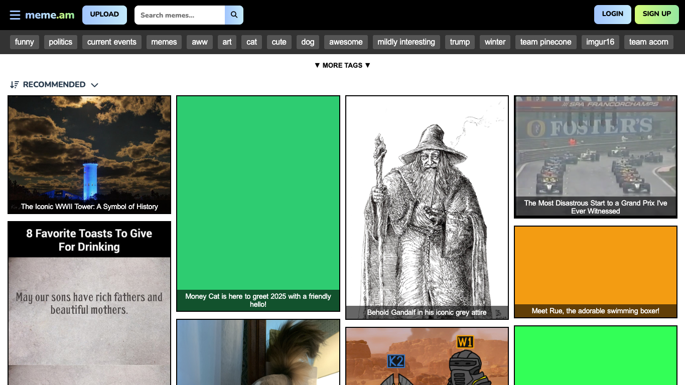Select the art tag
The height and width of the screenshot is (385, 685).
[x=227, y=42]
